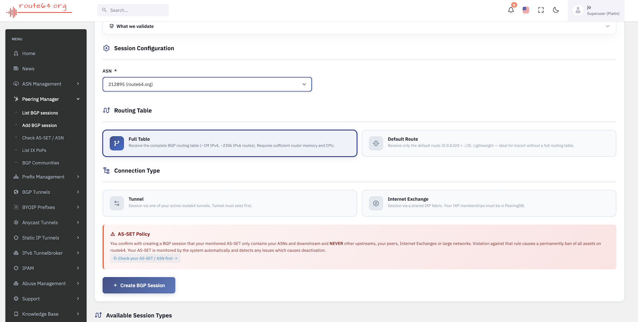
Task: Open Add BGP session menu item
Action: 39,125
